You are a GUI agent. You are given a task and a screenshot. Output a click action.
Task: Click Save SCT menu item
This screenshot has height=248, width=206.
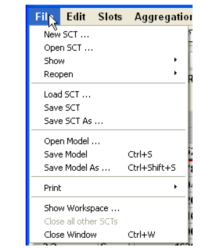tap(62, 108)
